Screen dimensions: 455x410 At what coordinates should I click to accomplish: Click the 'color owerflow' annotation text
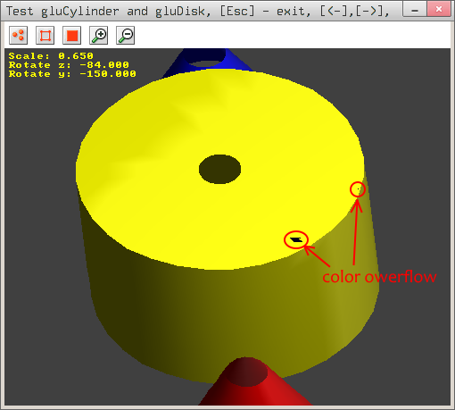(379, 277)
